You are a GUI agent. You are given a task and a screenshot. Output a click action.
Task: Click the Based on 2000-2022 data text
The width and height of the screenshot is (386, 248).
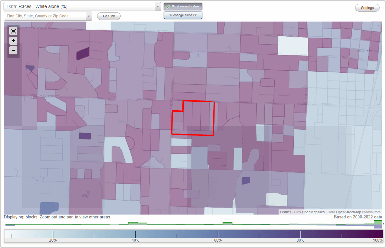(358, 217)
